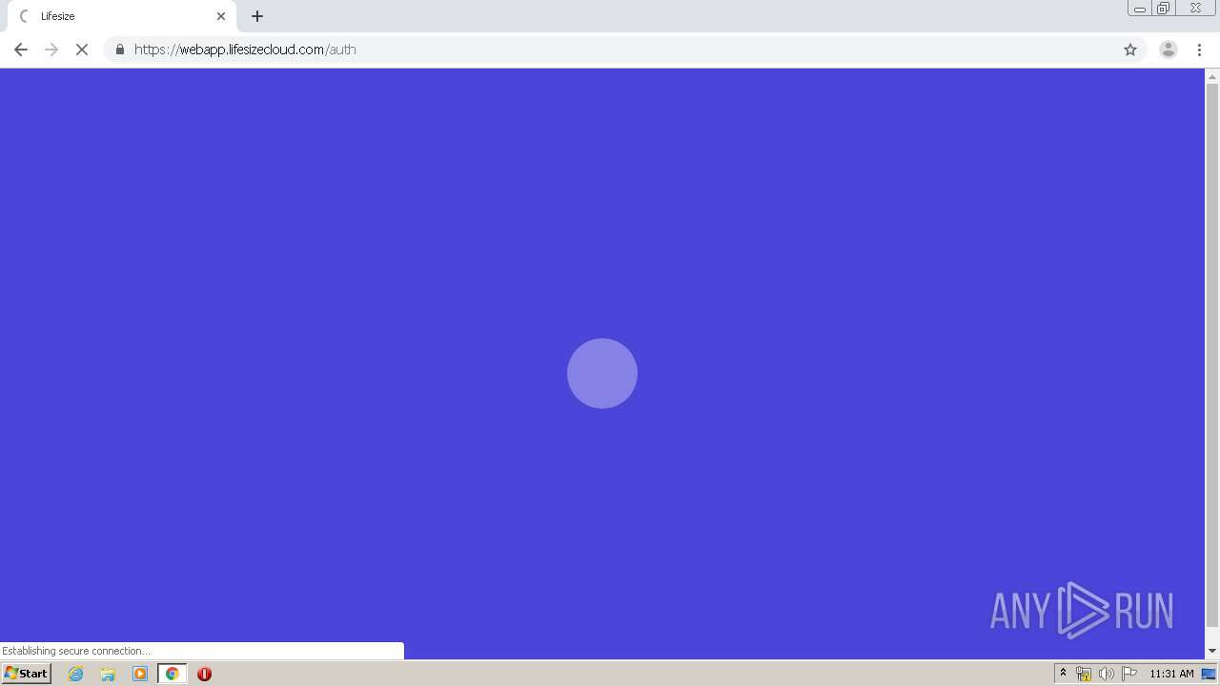Launch Windows Media Player from taskbar

[140, 674]
